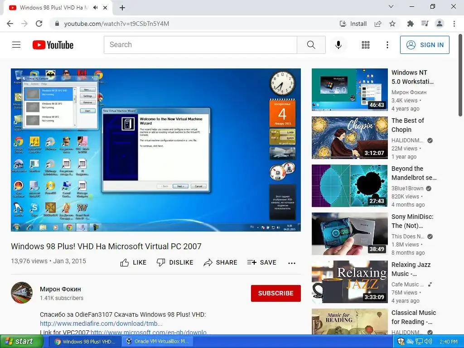Open the microsoft.com VPC2007 download link
This screenshot has width=464, height=348.
[x=148, y=332]
